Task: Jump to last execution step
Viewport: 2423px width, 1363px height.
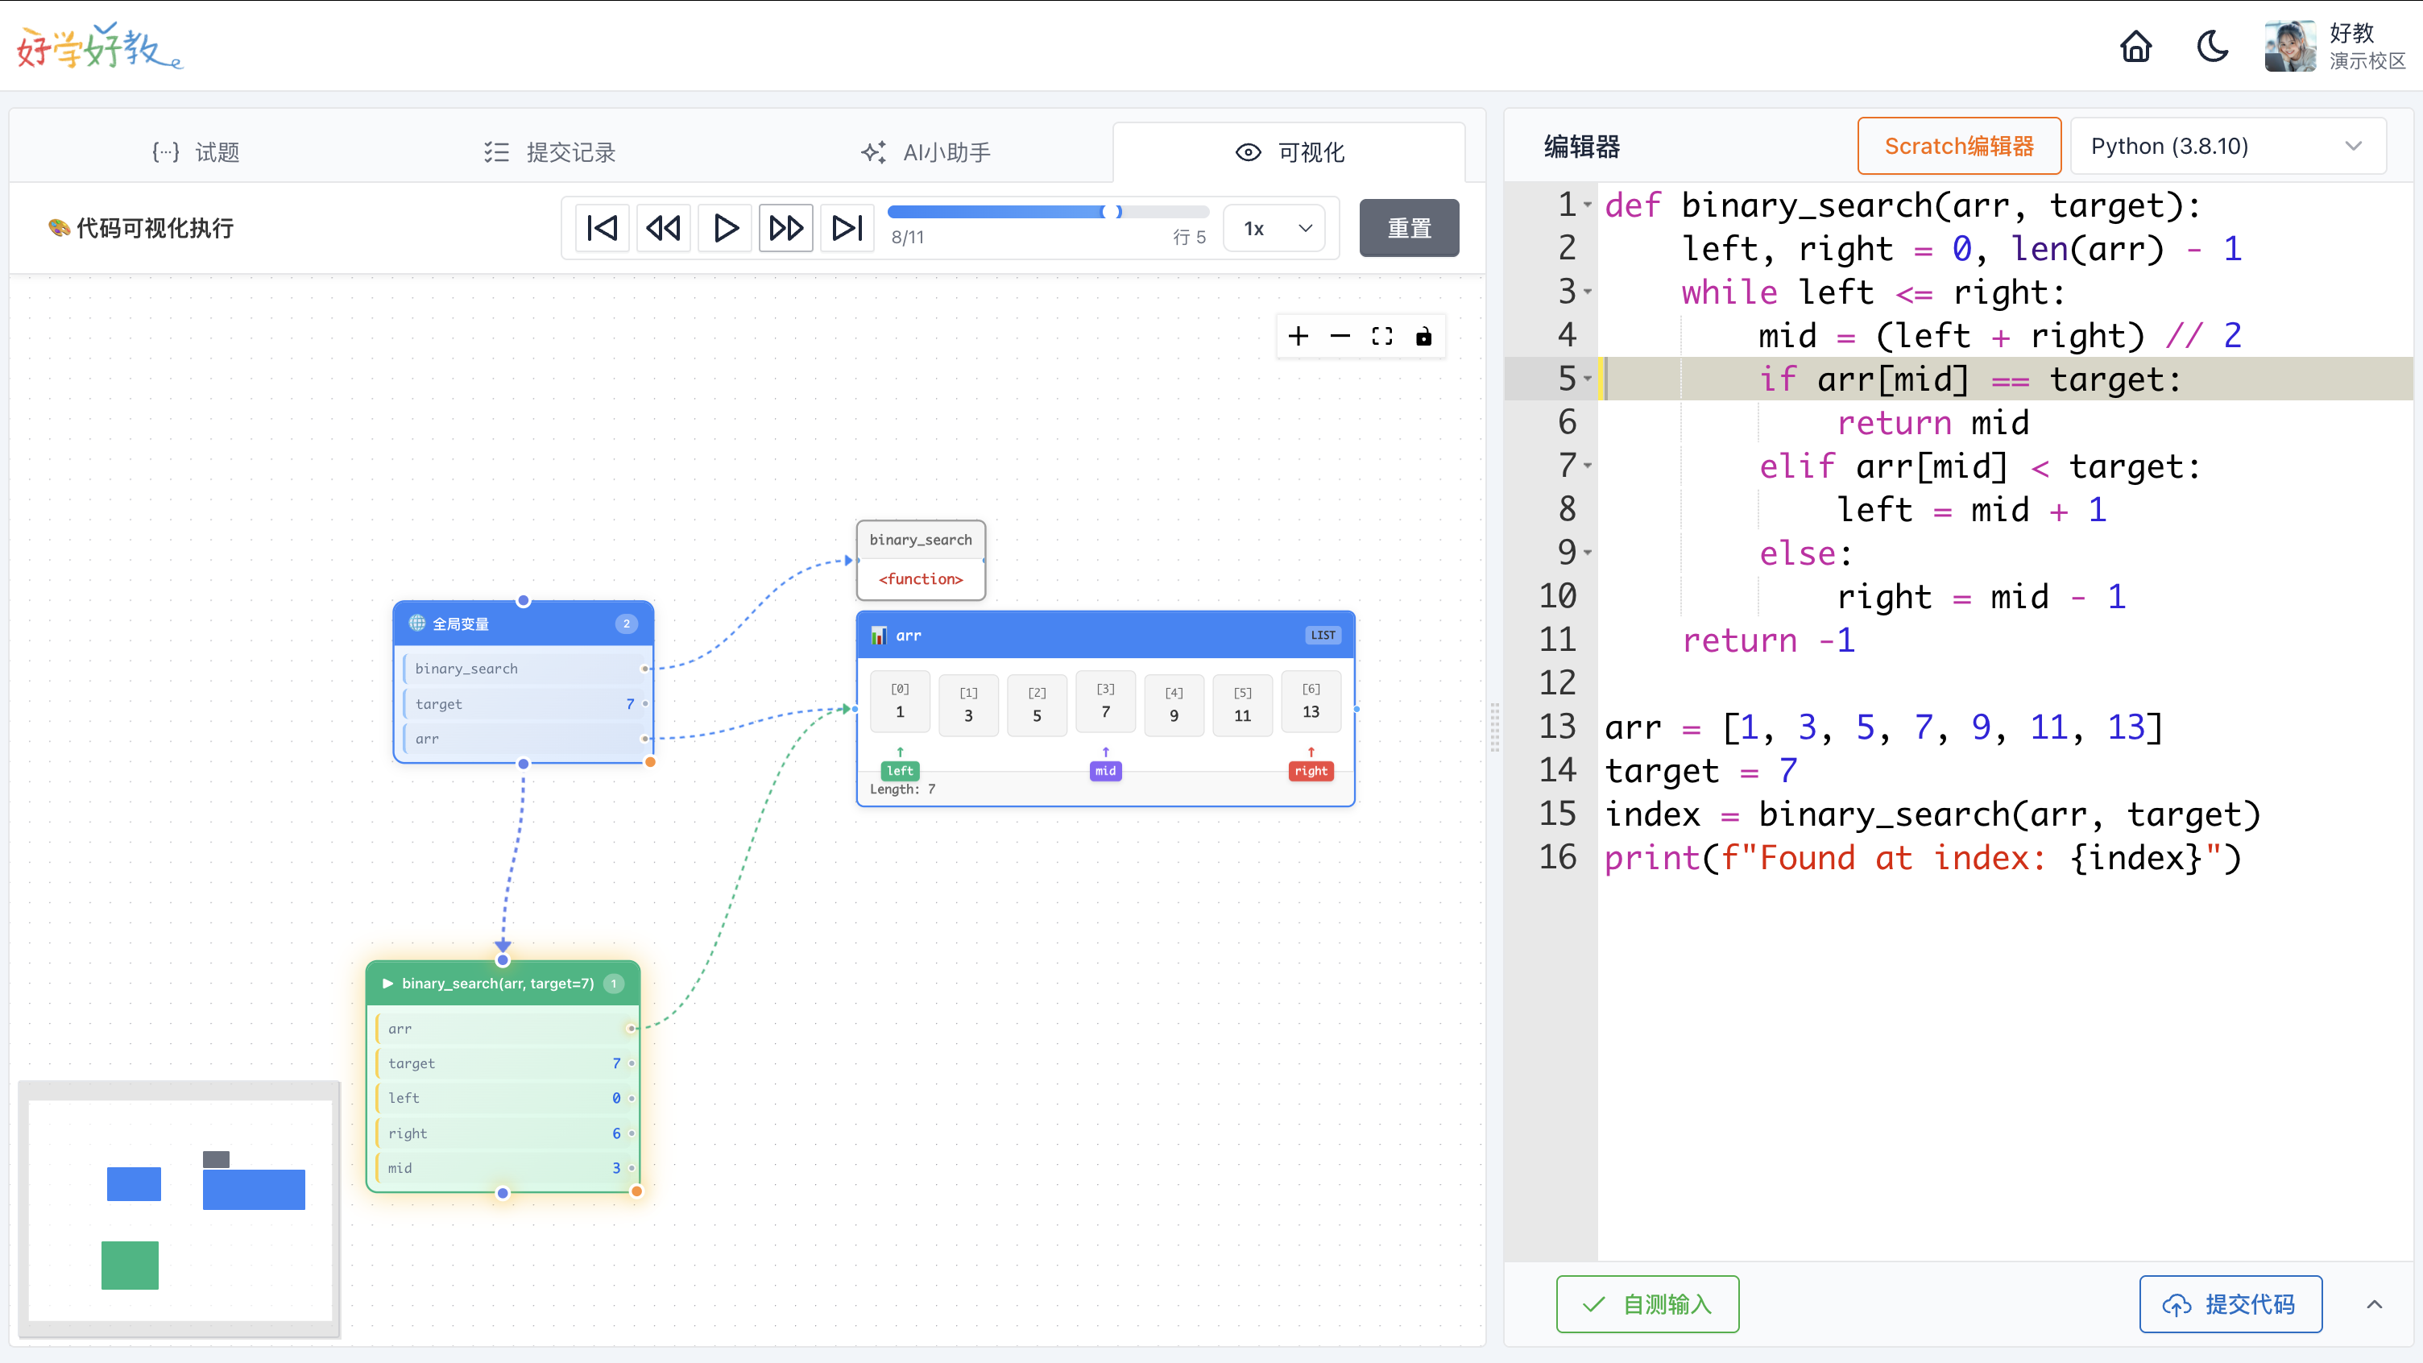Action: coord(847,228)
